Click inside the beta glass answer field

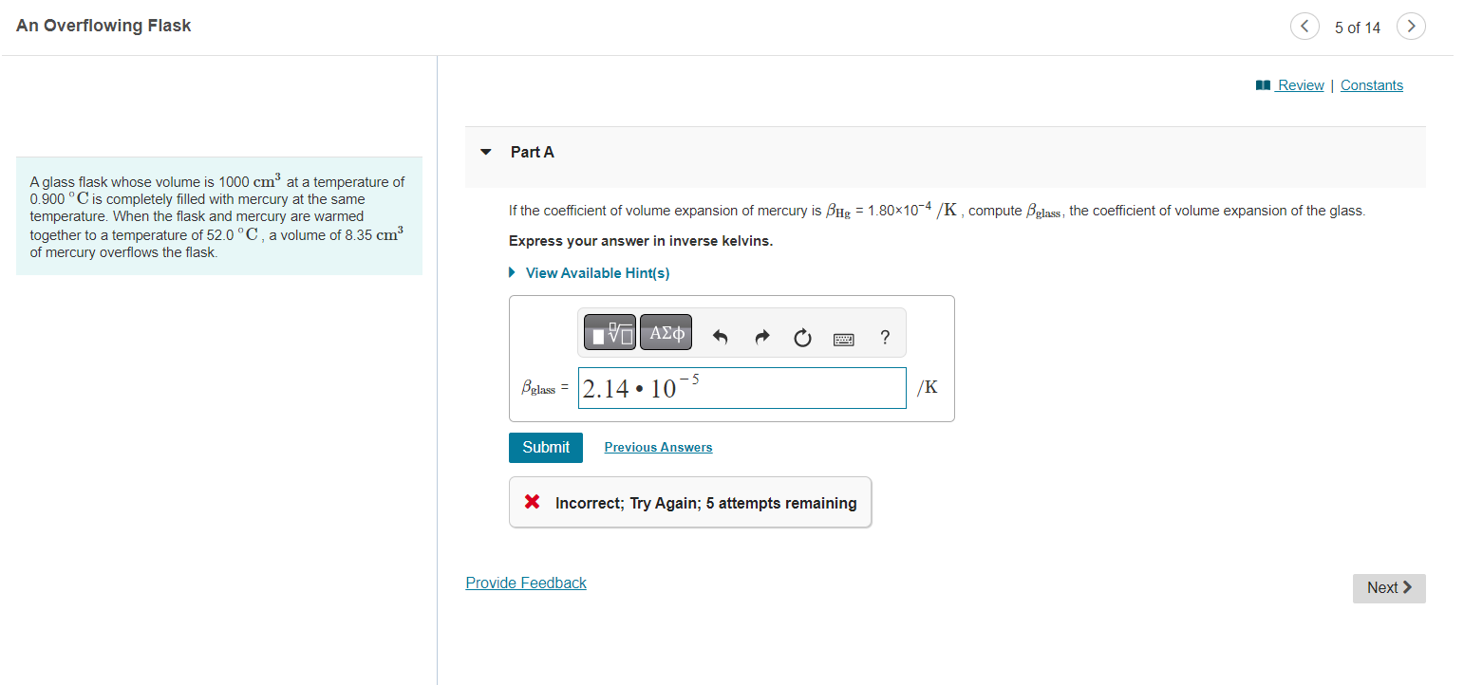pos(741,387)
